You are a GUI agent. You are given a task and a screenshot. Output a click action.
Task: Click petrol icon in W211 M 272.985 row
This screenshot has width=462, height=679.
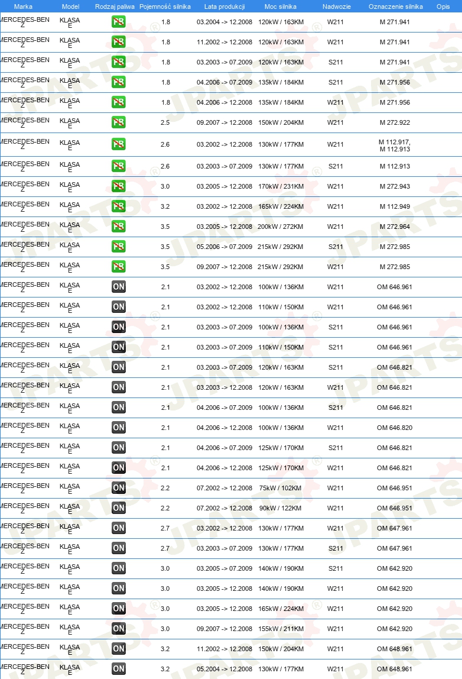click(119, 266)
